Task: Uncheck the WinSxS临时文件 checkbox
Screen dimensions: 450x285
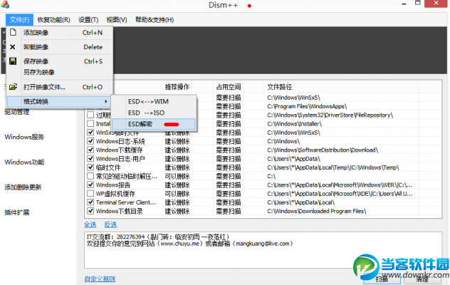Action: [90, 132]
